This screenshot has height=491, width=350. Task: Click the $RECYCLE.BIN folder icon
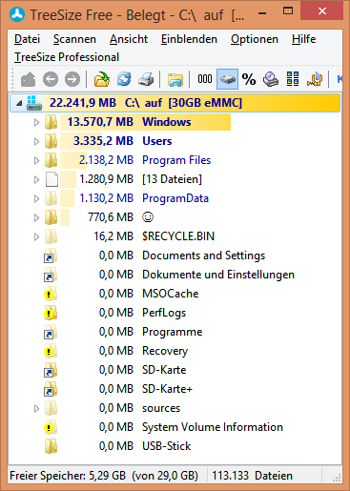point(51,236)
